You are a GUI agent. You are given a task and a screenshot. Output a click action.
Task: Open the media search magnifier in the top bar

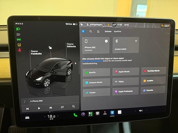pyautogui.click(x=91, y=31)
